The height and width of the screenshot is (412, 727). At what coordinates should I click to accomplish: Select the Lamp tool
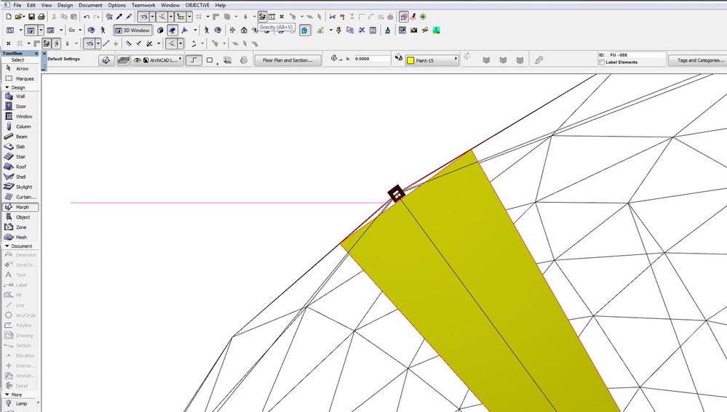[20, 403]
